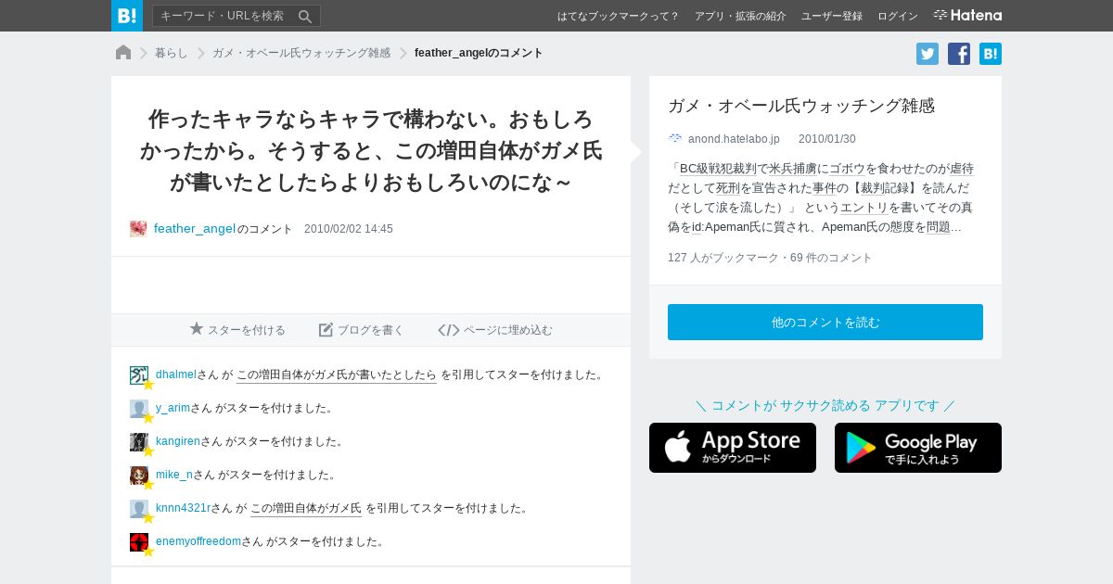This screenshot has width=1113, height=584.
Task: Open App Store download badge
Action: coord(733,448)
